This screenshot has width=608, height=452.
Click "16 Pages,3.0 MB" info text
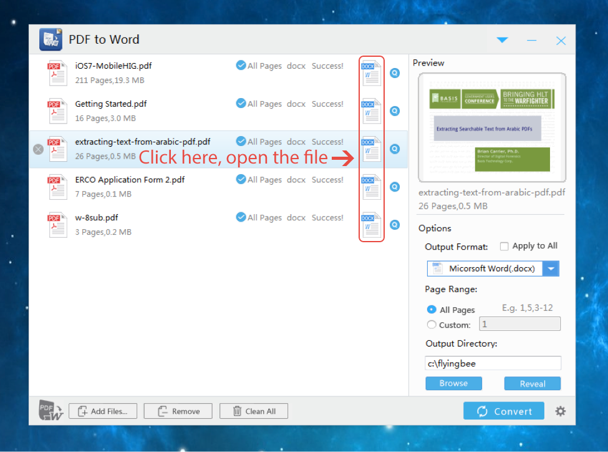click(x=105, y=119)
